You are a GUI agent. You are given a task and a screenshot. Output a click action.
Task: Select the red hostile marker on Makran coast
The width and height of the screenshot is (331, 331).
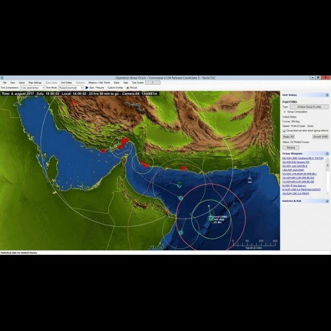(x=183, y=168)
